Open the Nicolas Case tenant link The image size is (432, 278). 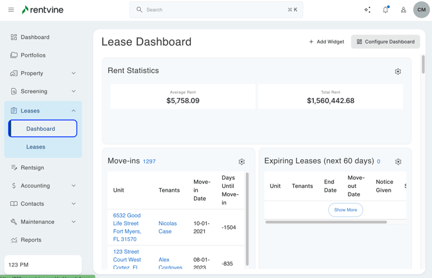click(168, 227)
